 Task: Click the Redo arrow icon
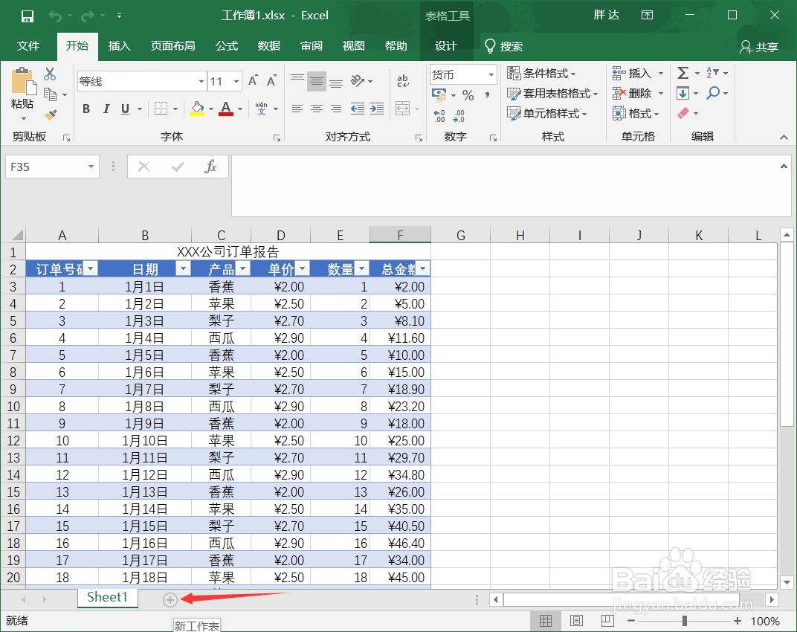[x=88, y=16]
